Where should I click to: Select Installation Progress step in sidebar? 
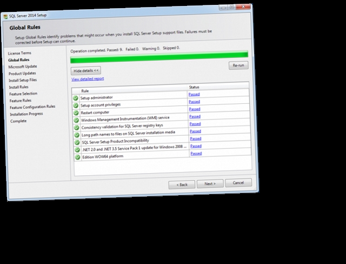click(x=26, y=114)
